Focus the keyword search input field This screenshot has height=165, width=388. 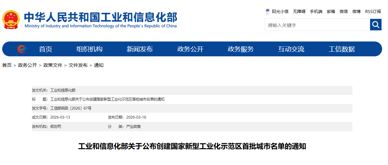pos(317,25)
